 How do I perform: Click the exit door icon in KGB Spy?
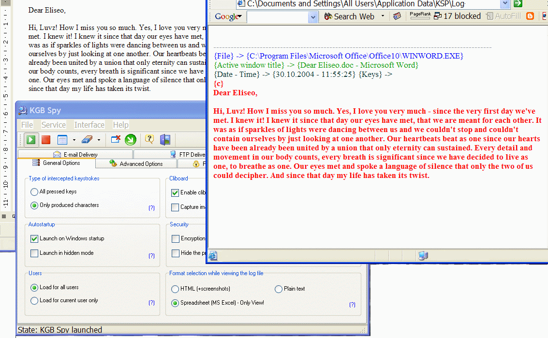[165, 140]
